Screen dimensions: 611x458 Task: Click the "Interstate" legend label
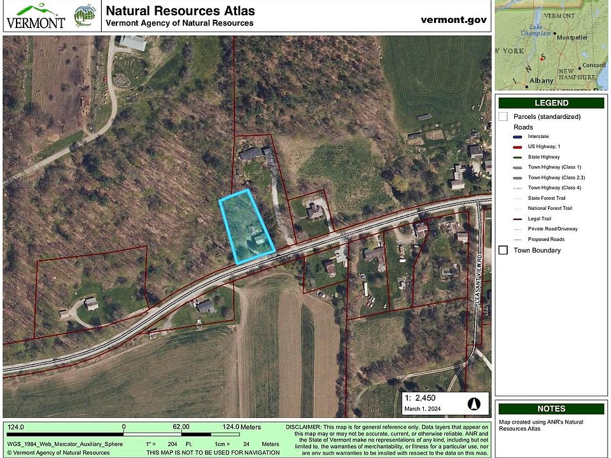pos(538,136)
